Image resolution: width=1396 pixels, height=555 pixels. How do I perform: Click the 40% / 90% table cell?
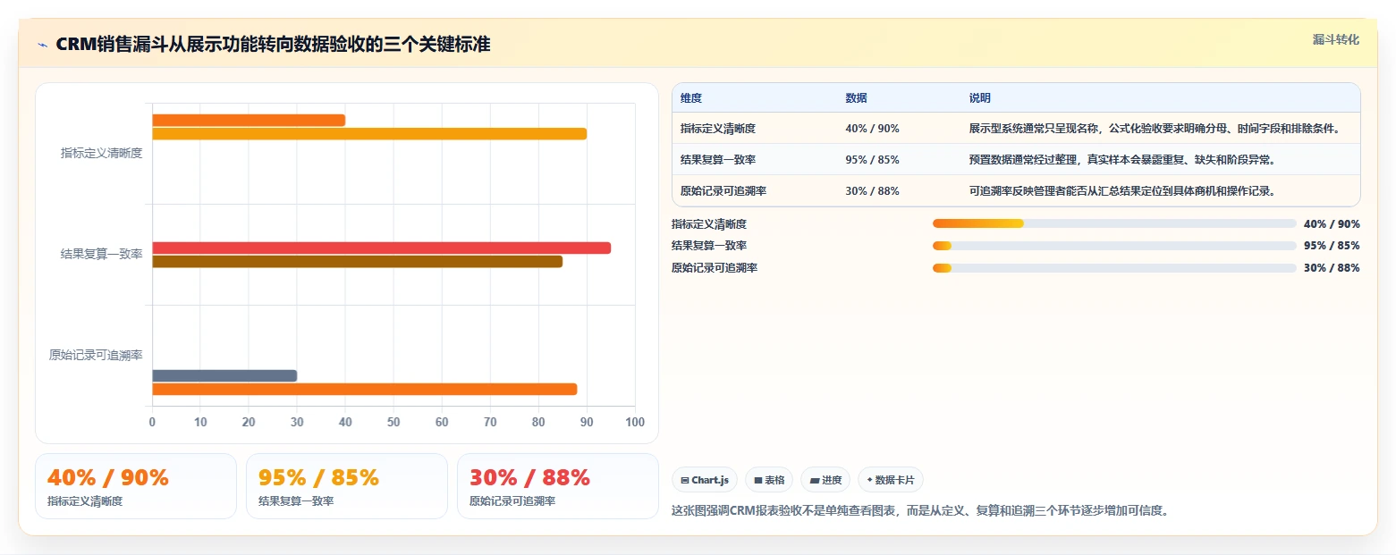coord(872,129)
